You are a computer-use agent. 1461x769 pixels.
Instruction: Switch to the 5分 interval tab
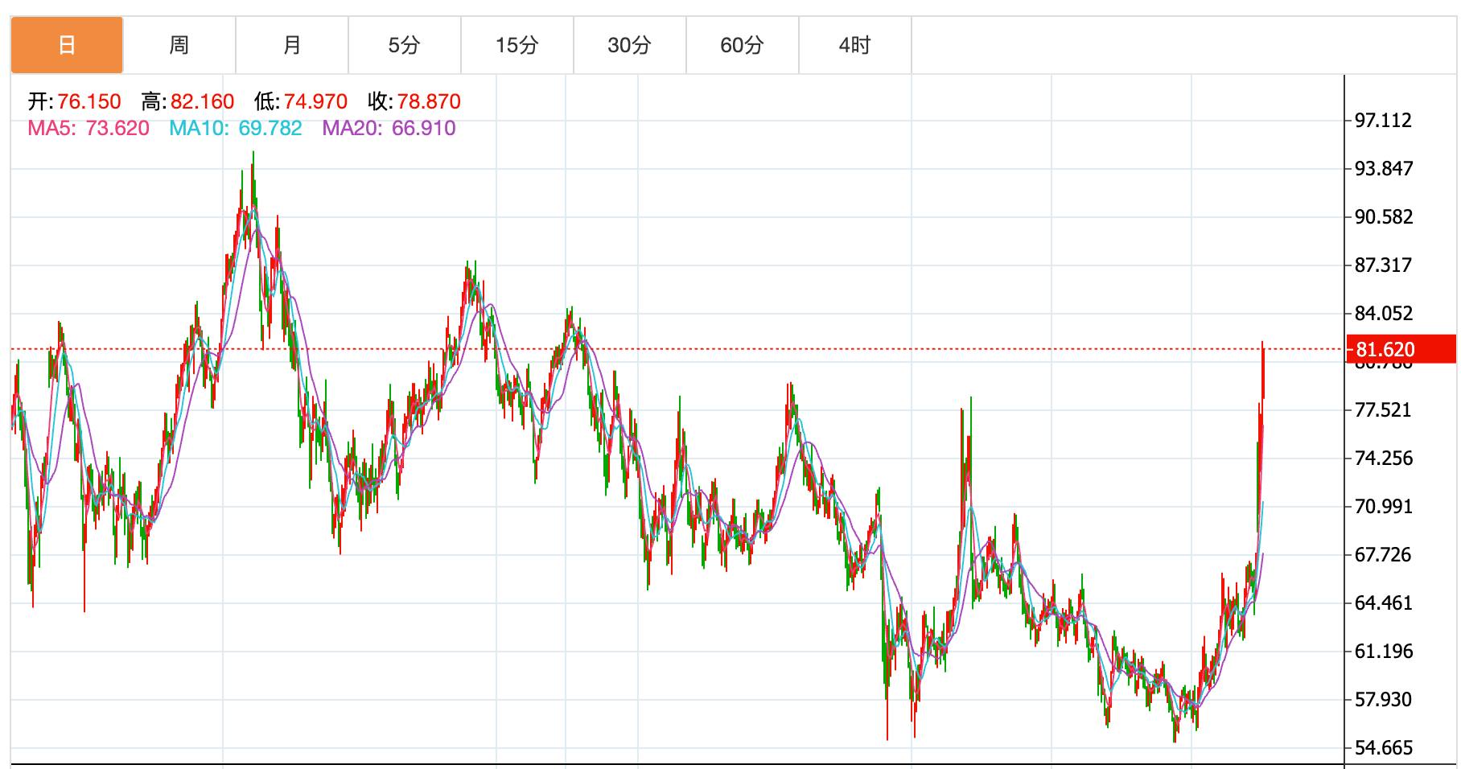(404, 45)
